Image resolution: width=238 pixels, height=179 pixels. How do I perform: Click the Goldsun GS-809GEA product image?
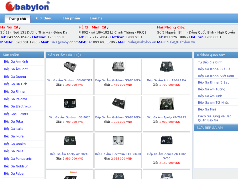click(118, 67)
